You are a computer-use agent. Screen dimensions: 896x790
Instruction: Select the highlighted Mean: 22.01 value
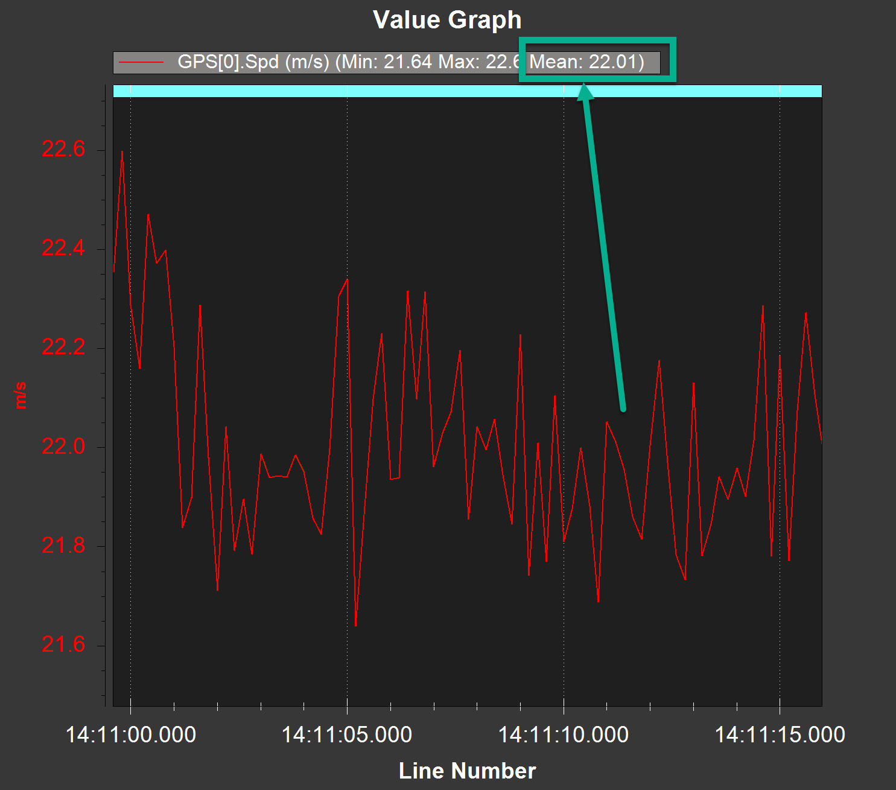click(x=588, y=61)
